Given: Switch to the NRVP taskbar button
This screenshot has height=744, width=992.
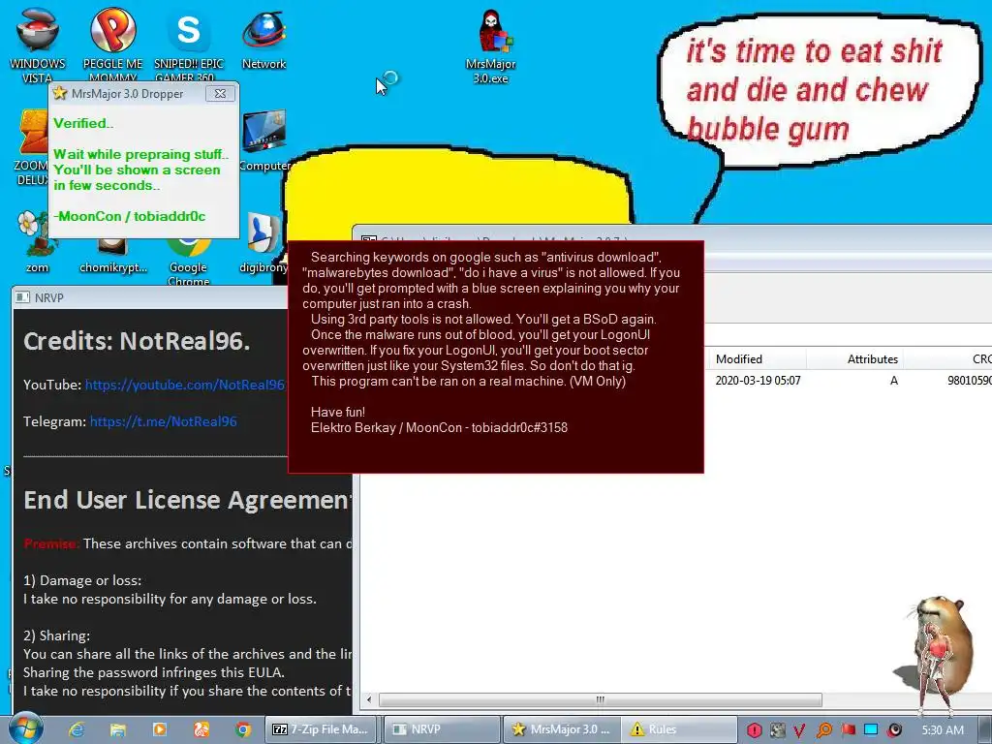Looking at the screenshot, I should [442, 729].
